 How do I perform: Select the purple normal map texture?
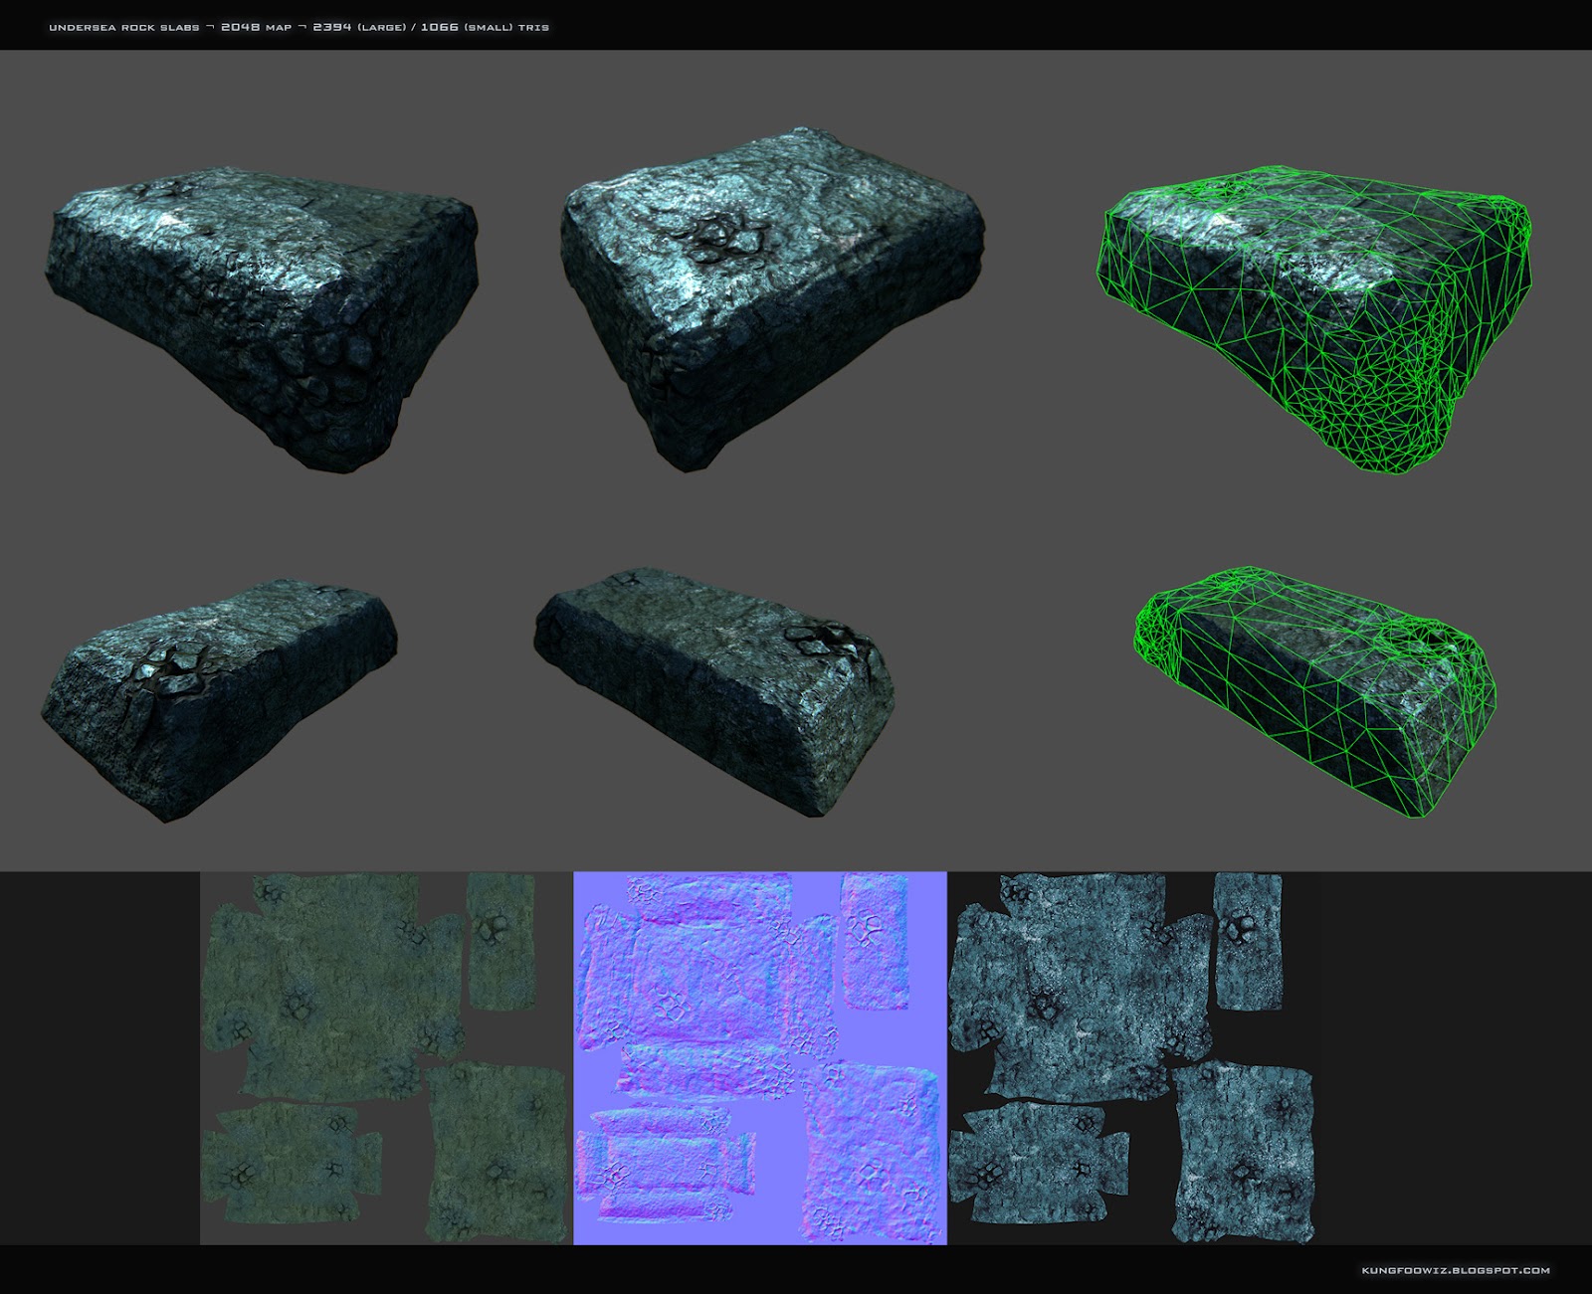pos(760,1058)
